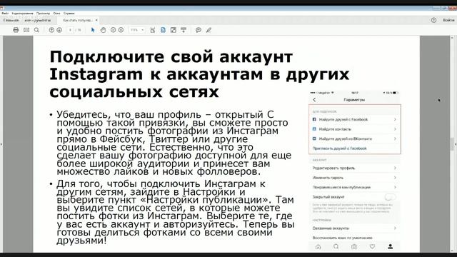
Task: Select the Как стать популяр document tab
Action: 78,21
